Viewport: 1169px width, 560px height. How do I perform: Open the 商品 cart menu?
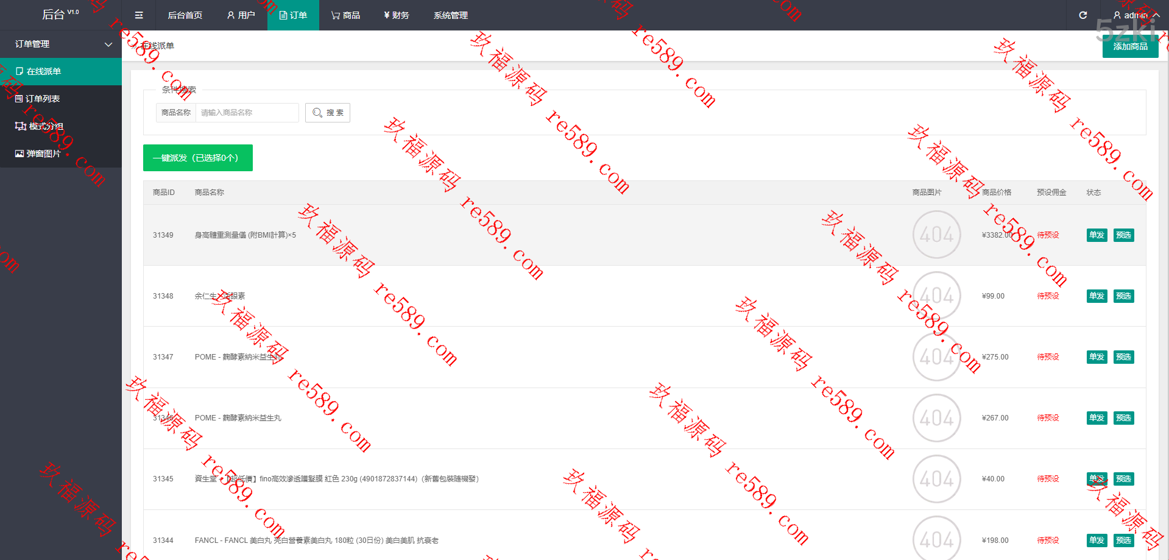coord(345,15)
